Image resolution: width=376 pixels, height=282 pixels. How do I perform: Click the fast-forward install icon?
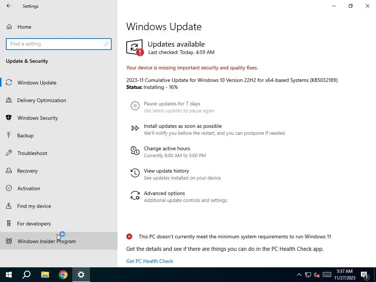pos(135,128)
